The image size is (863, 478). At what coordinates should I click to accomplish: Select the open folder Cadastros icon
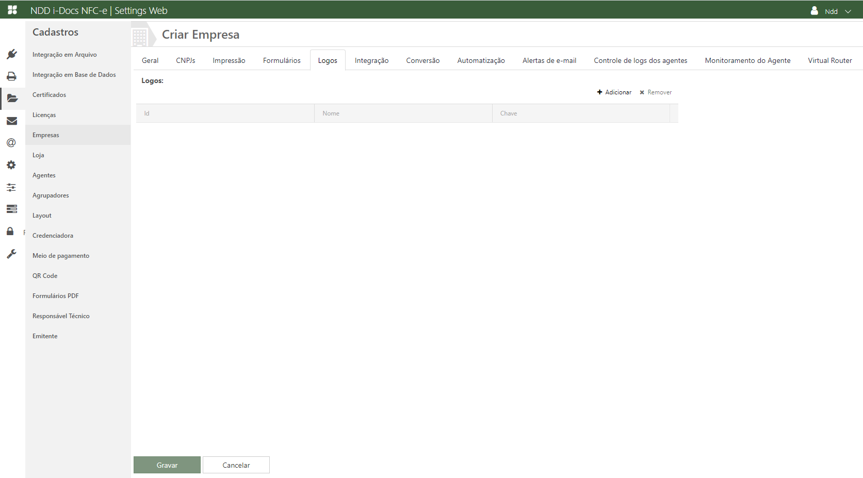[x=12, y=98]
